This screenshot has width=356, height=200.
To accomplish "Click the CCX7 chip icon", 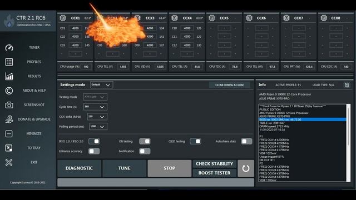I will click(286, 18).
